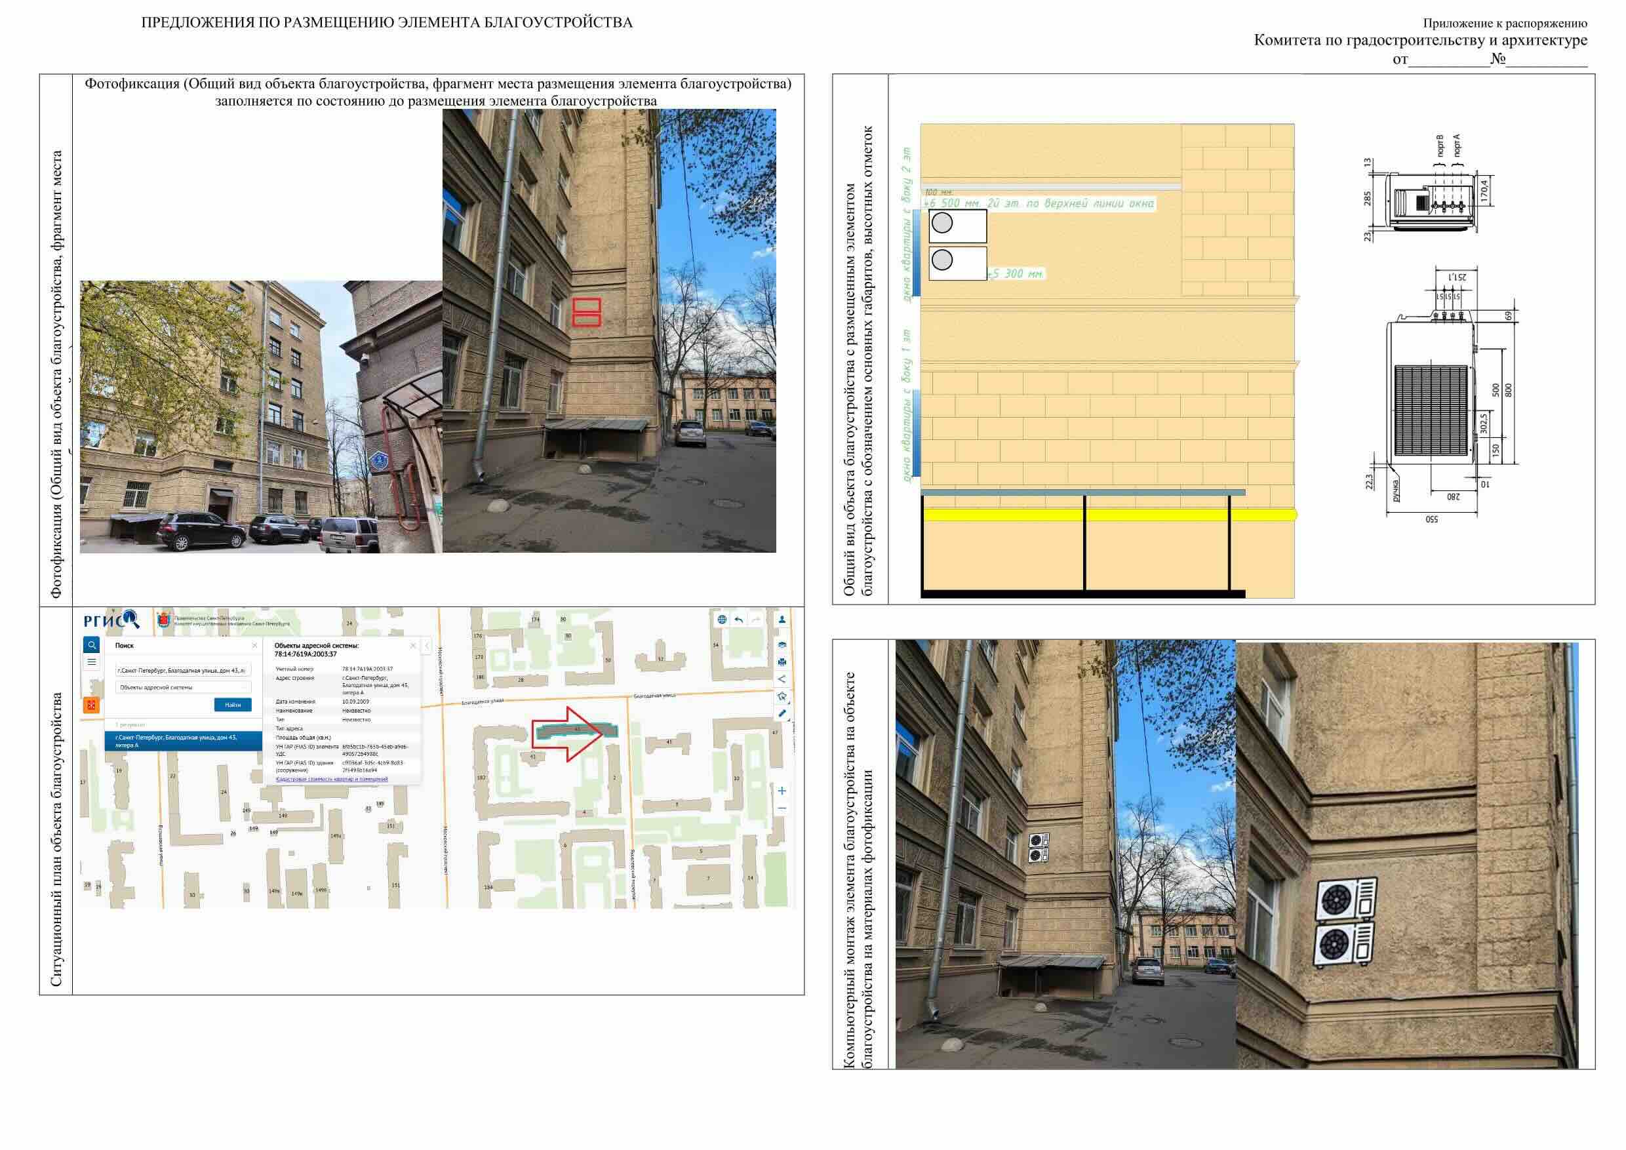The width and height of the screenshot is (1626, 1150).
Task: Select the measure ruler tool
Action: click(x=782, y=713)
